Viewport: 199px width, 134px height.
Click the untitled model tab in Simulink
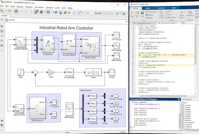click(4, 15)
